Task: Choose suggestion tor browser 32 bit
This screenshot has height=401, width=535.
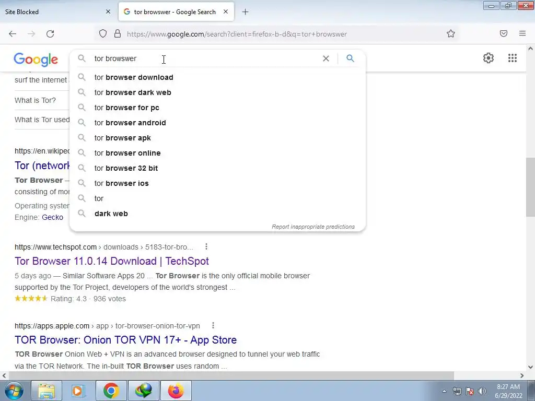Action: click(x=217, y=168)
